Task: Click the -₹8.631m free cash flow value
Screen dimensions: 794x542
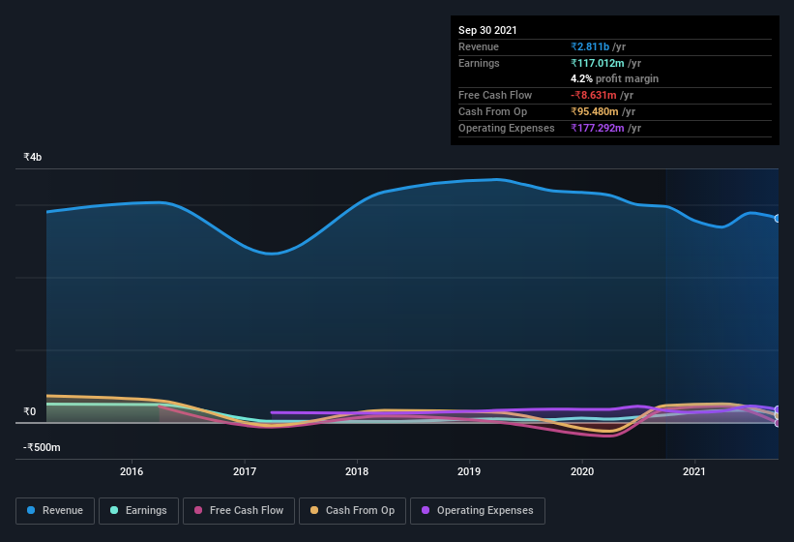Action: click(594, 95)
